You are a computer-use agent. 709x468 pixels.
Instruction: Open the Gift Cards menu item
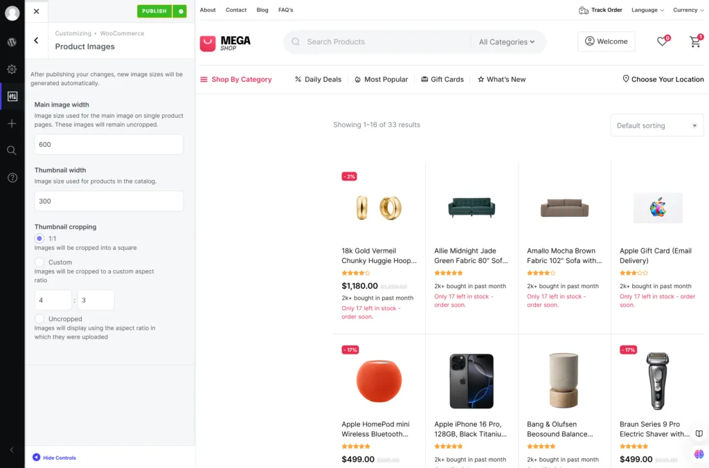point(442,79)
